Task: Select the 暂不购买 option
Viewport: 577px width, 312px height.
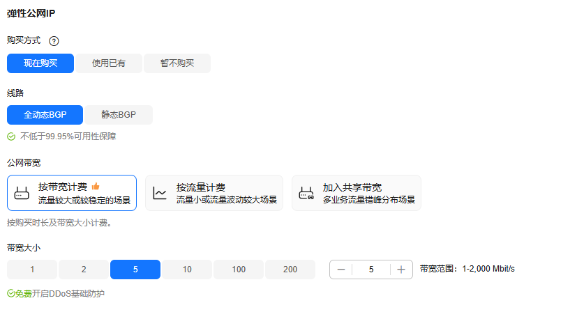Action: 177,63
